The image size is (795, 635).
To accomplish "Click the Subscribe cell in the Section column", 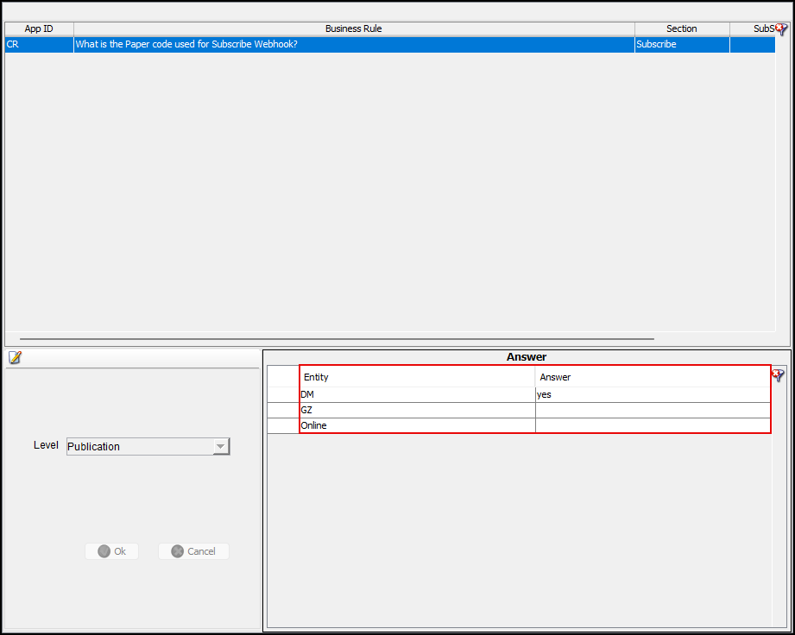I will point(681,44).
